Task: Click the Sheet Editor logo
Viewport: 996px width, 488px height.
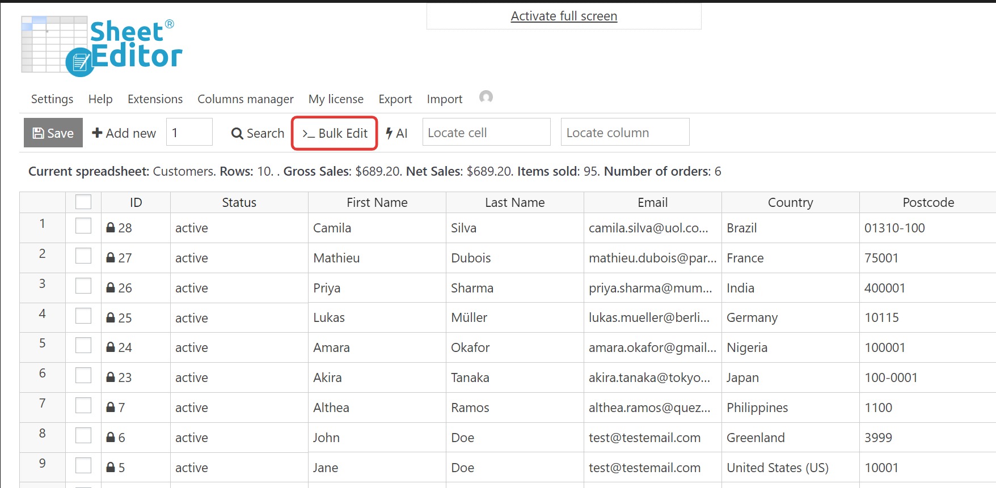Action: point(102,46)
